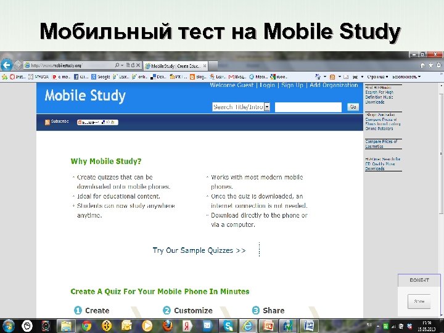Click the taskbar clock and date

427,326
